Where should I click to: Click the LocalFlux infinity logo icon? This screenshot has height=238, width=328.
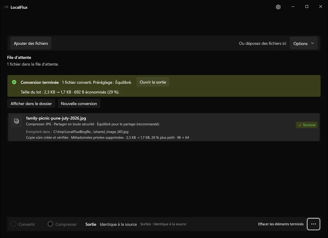tap(6, 7)
